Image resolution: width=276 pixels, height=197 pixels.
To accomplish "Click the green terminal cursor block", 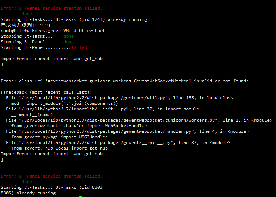I will [80, 196].
